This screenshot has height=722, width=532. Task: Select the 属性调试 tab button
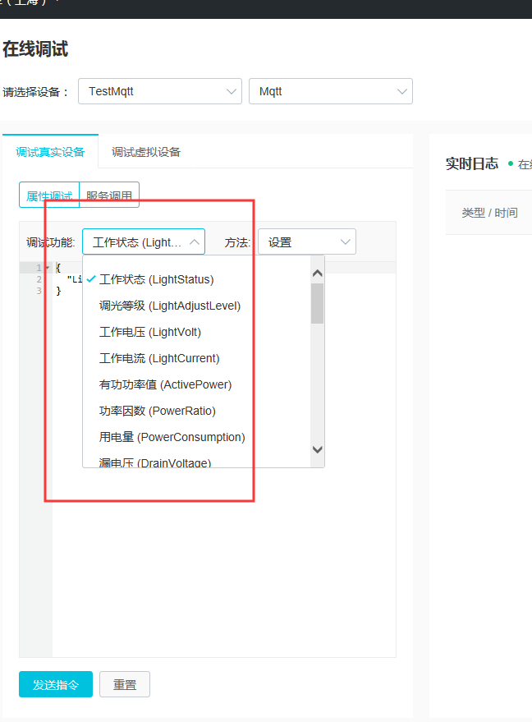coord(49,195)
